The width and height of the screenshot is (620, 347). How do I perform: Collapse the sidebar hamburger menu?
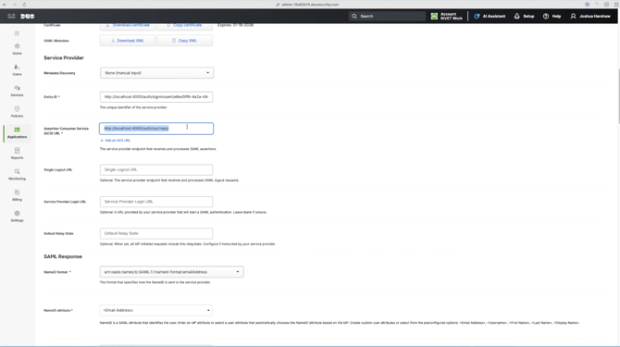click(17, 33)
